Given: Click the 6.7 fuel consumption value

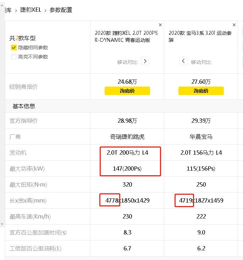Looking at the screenshot, I should (127, 248).
